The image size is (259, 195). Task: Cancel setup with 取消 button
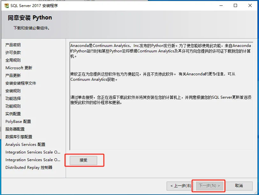tap(239, 186)
